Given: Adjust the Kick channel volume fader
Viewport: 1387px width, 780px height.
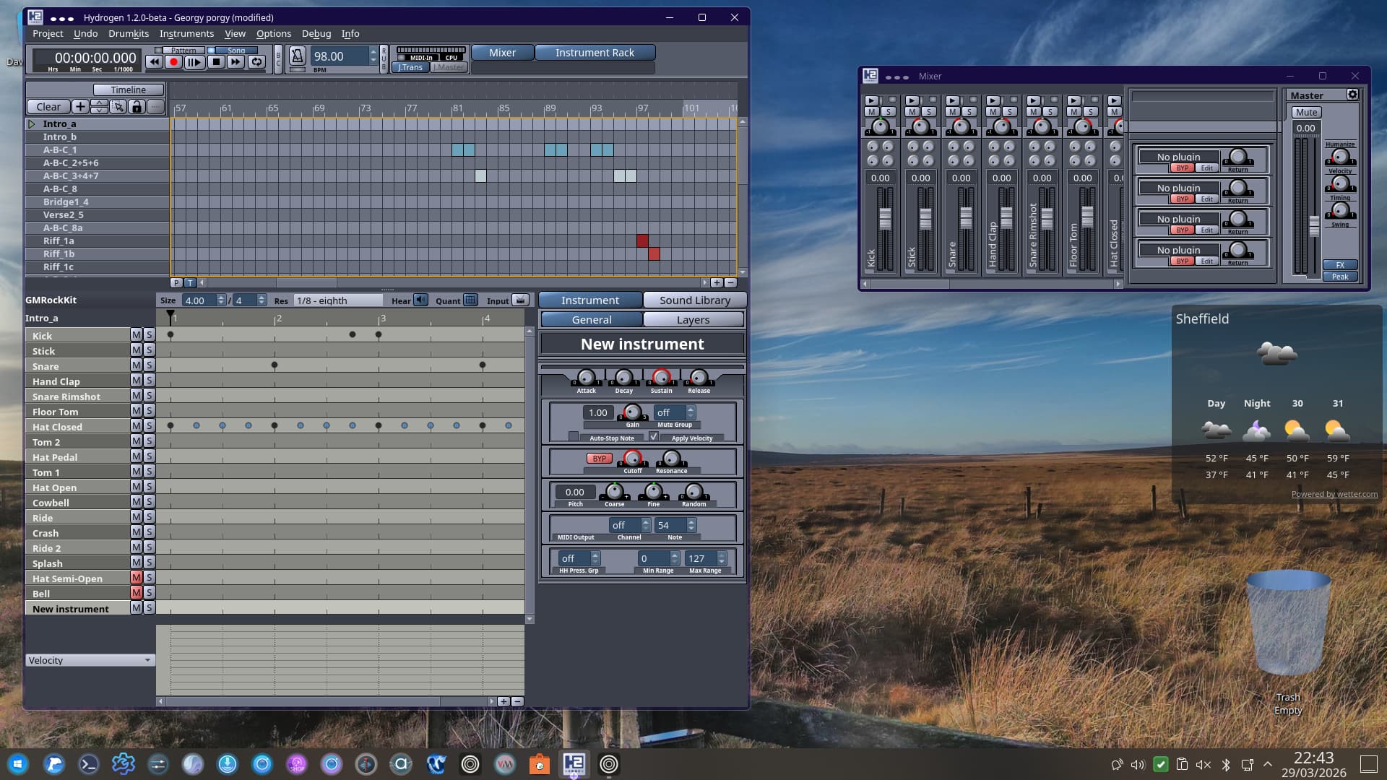Looking at the screenshot, I should [x=885, y=217].
